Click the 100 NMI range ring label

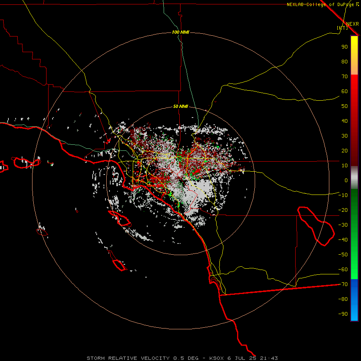click(x=180, y=32)
